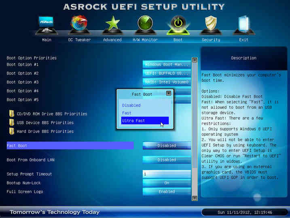Switch to the Exit tab label
The width and height of the screenshot is (290, 218).
pyautogui.click(x=243, y=40)
